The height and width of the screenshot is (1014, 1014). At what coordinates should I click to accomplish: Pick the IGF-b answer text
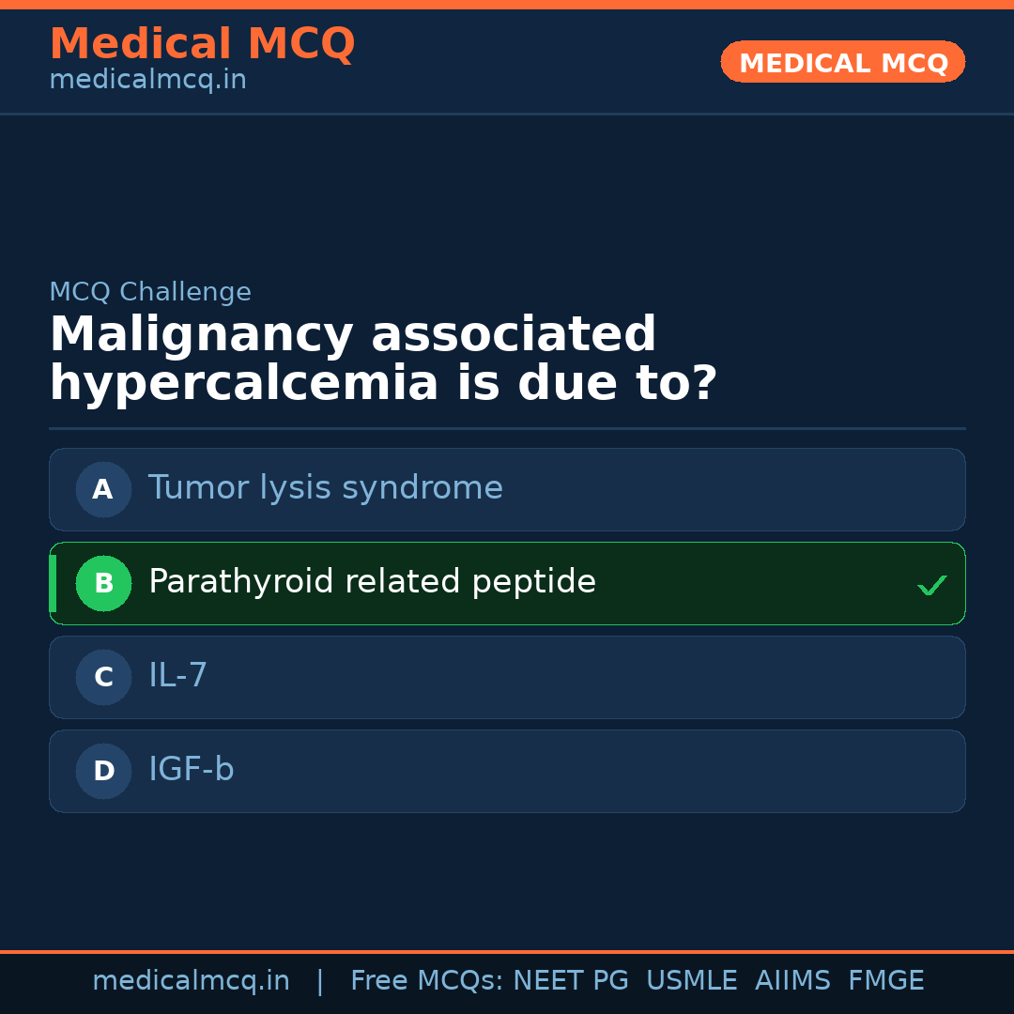(x=191, y=770)
